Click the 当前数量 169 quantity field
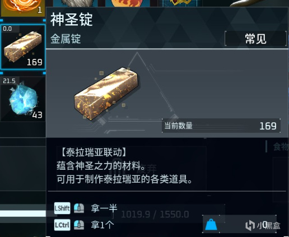Viewport: 289px width, 237px height. click(221, 126)
